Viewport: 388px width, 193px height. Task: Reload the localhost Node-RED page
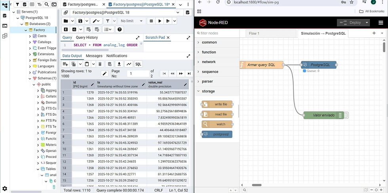[x=218, y=2]
